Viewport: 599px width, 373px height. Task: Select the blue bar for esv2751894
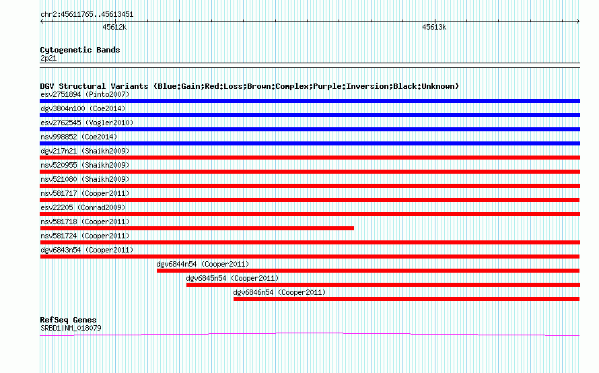pyautogui.click(x=310, y=101)
